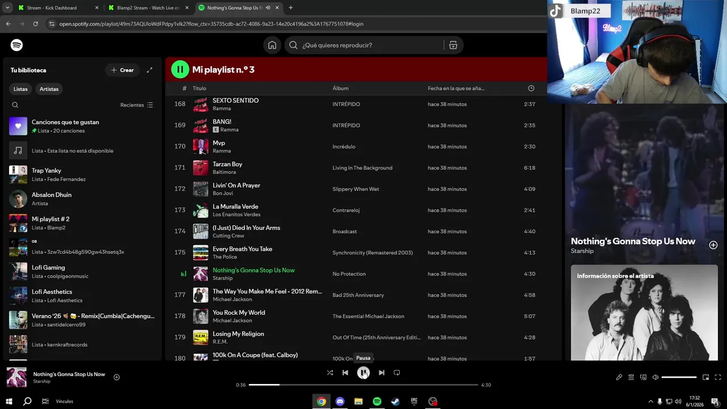
Task: Select Every Breath You Take title
Action: click(243, 249)
